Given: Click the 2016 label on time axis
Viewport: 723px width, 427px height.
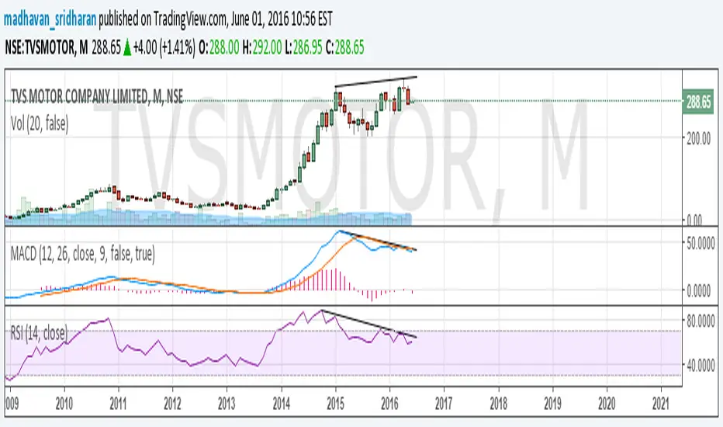Looking at the screenshot, I should (x=389, y=404).
